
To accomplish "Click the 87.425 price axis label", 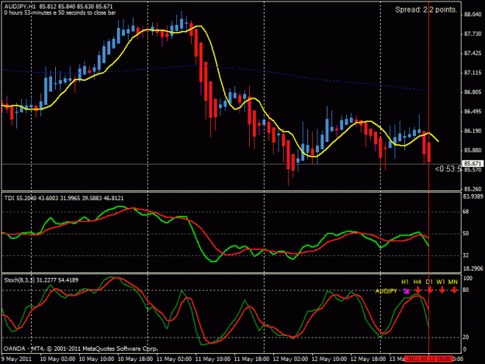I will click(x=473, y=54).
